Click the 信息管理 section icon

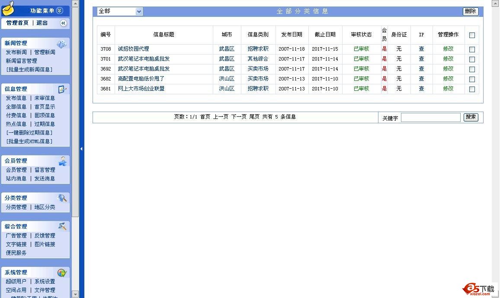click(x=62, y=89)
